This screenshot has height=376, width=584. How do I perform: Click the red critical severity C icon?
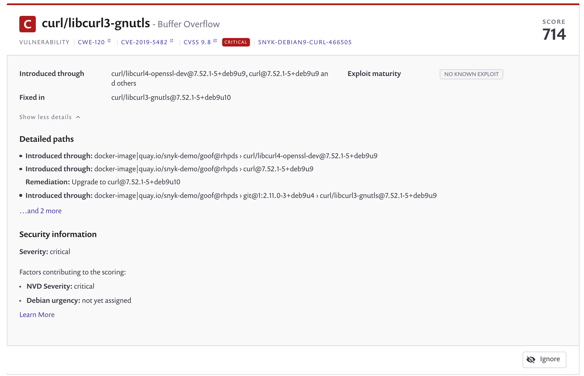28,24
